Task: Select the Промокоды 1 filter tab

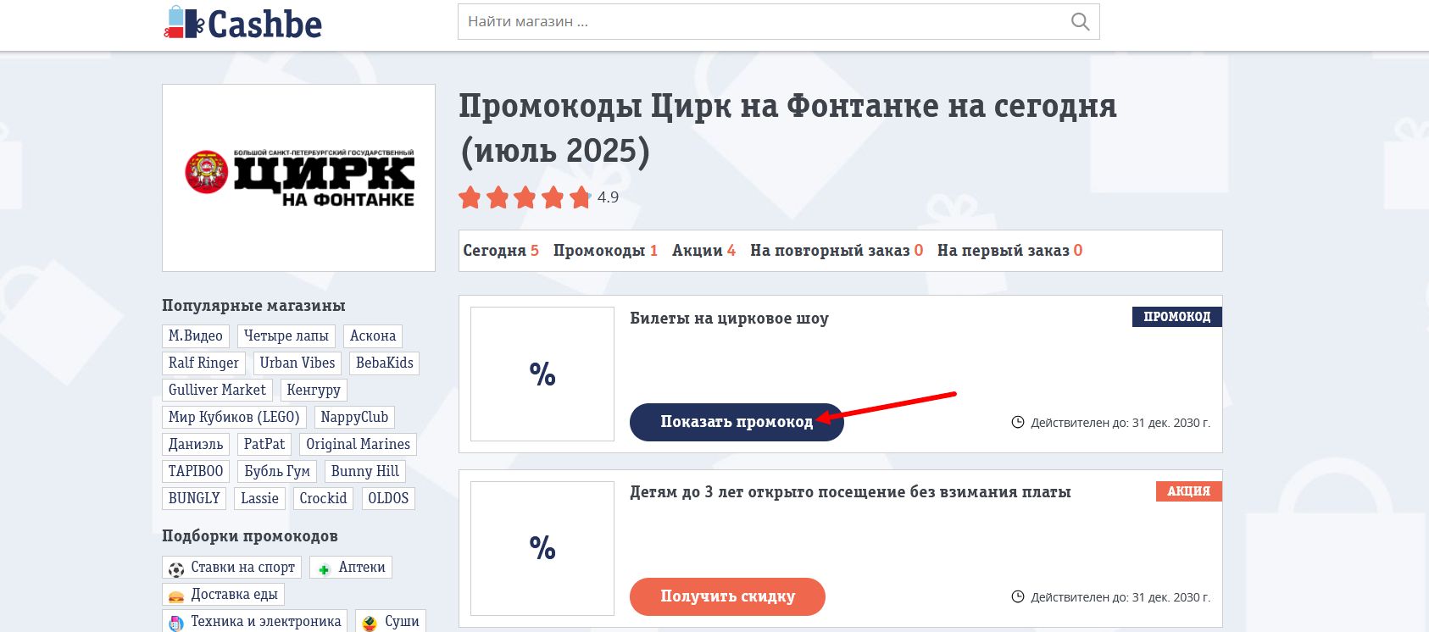Action: click(x=605, y=251)
